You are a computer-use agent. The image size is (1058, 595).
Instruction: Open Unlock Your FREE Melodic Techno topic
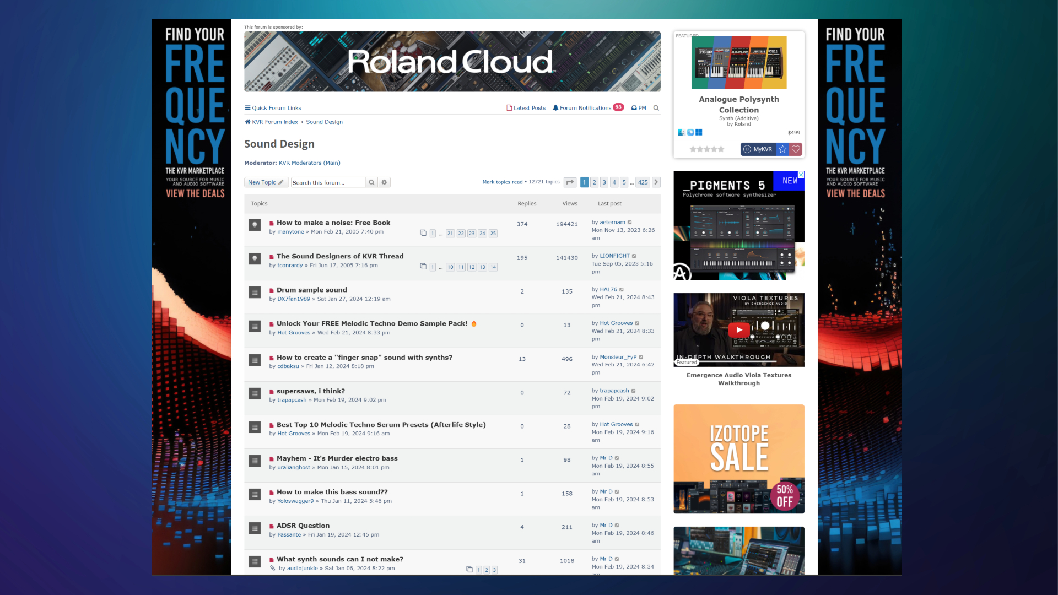(x=372, y=324)
